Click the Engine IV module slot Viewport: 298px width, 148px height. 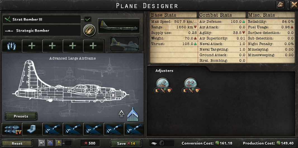click(x=12, y=129)
